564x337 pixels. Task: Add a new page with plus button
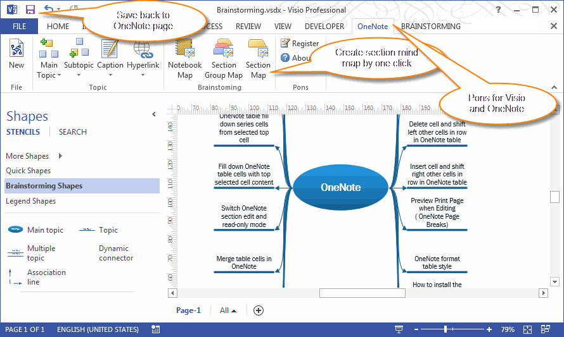(x=259, y=310)
